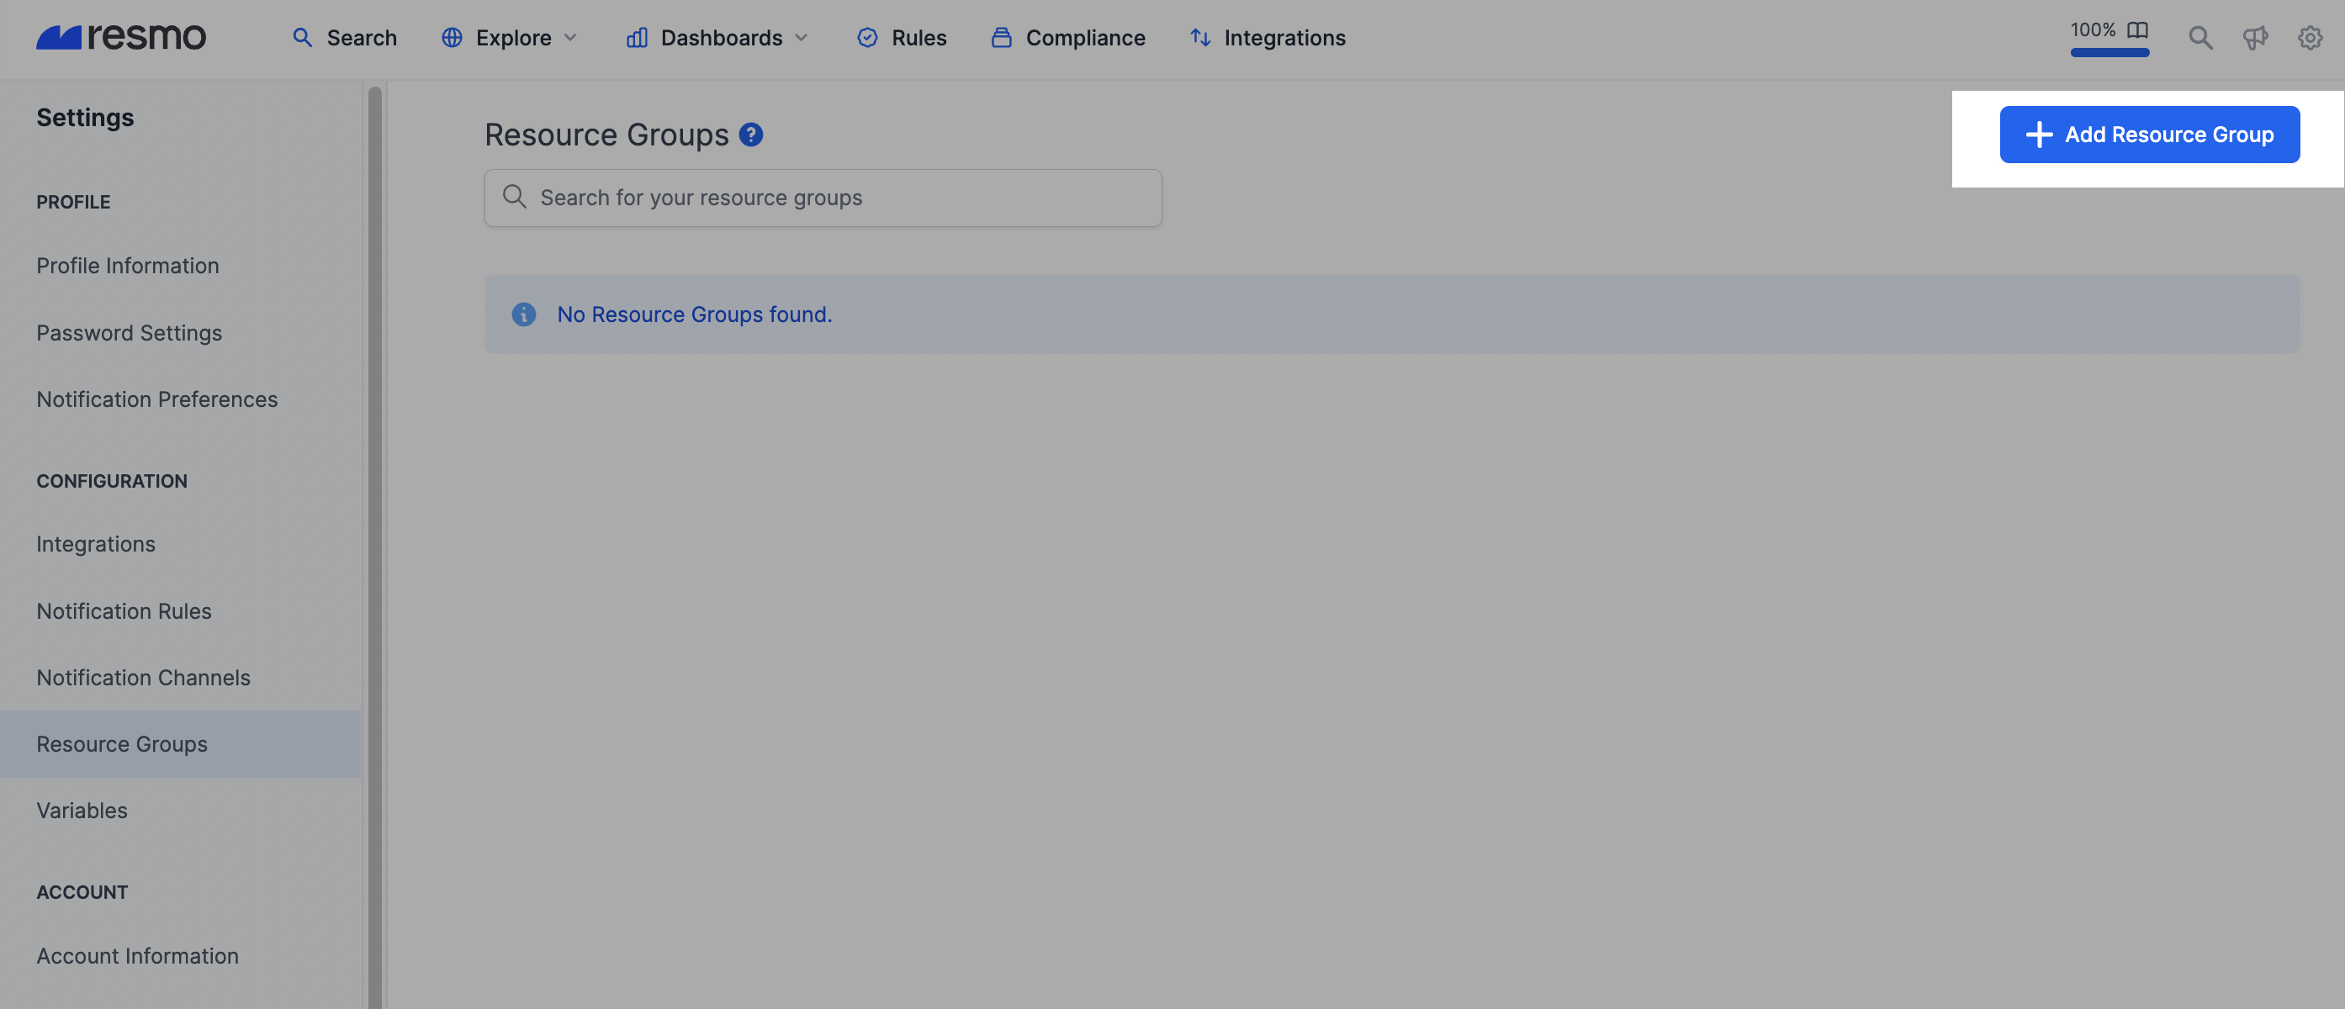Select Variables in settings sidebar

tap(82, 811)
